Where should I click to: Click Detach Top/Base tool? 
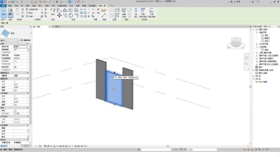click(151, 13)
